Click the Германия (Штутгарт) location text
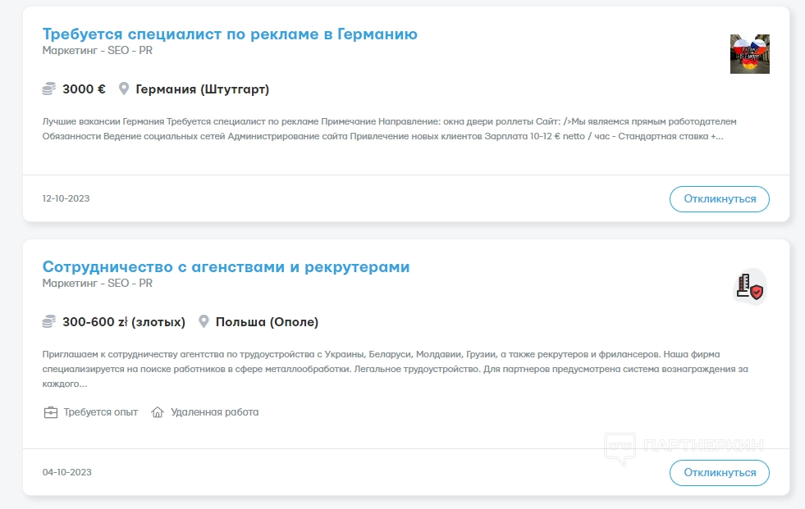 (202, 89)
